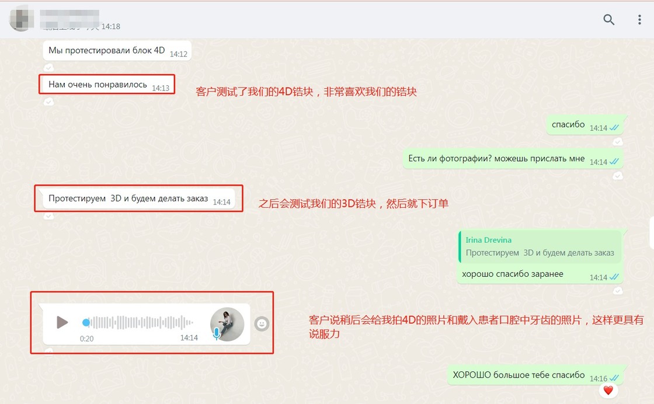Click the sender avatar on the voice message
654x404 pixels.
click(x=227, y=323)
